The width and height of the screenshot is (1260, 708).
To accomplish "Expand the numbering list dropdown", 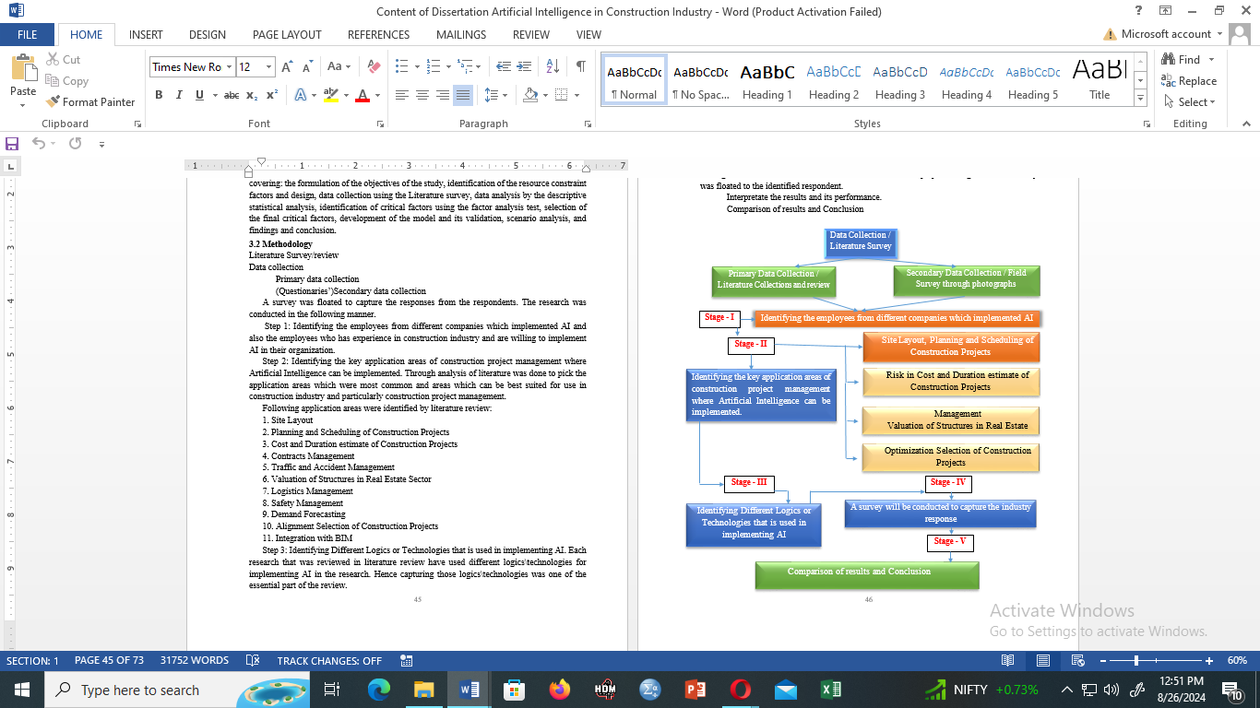I will pyautogui.click(x=448, y=66).
